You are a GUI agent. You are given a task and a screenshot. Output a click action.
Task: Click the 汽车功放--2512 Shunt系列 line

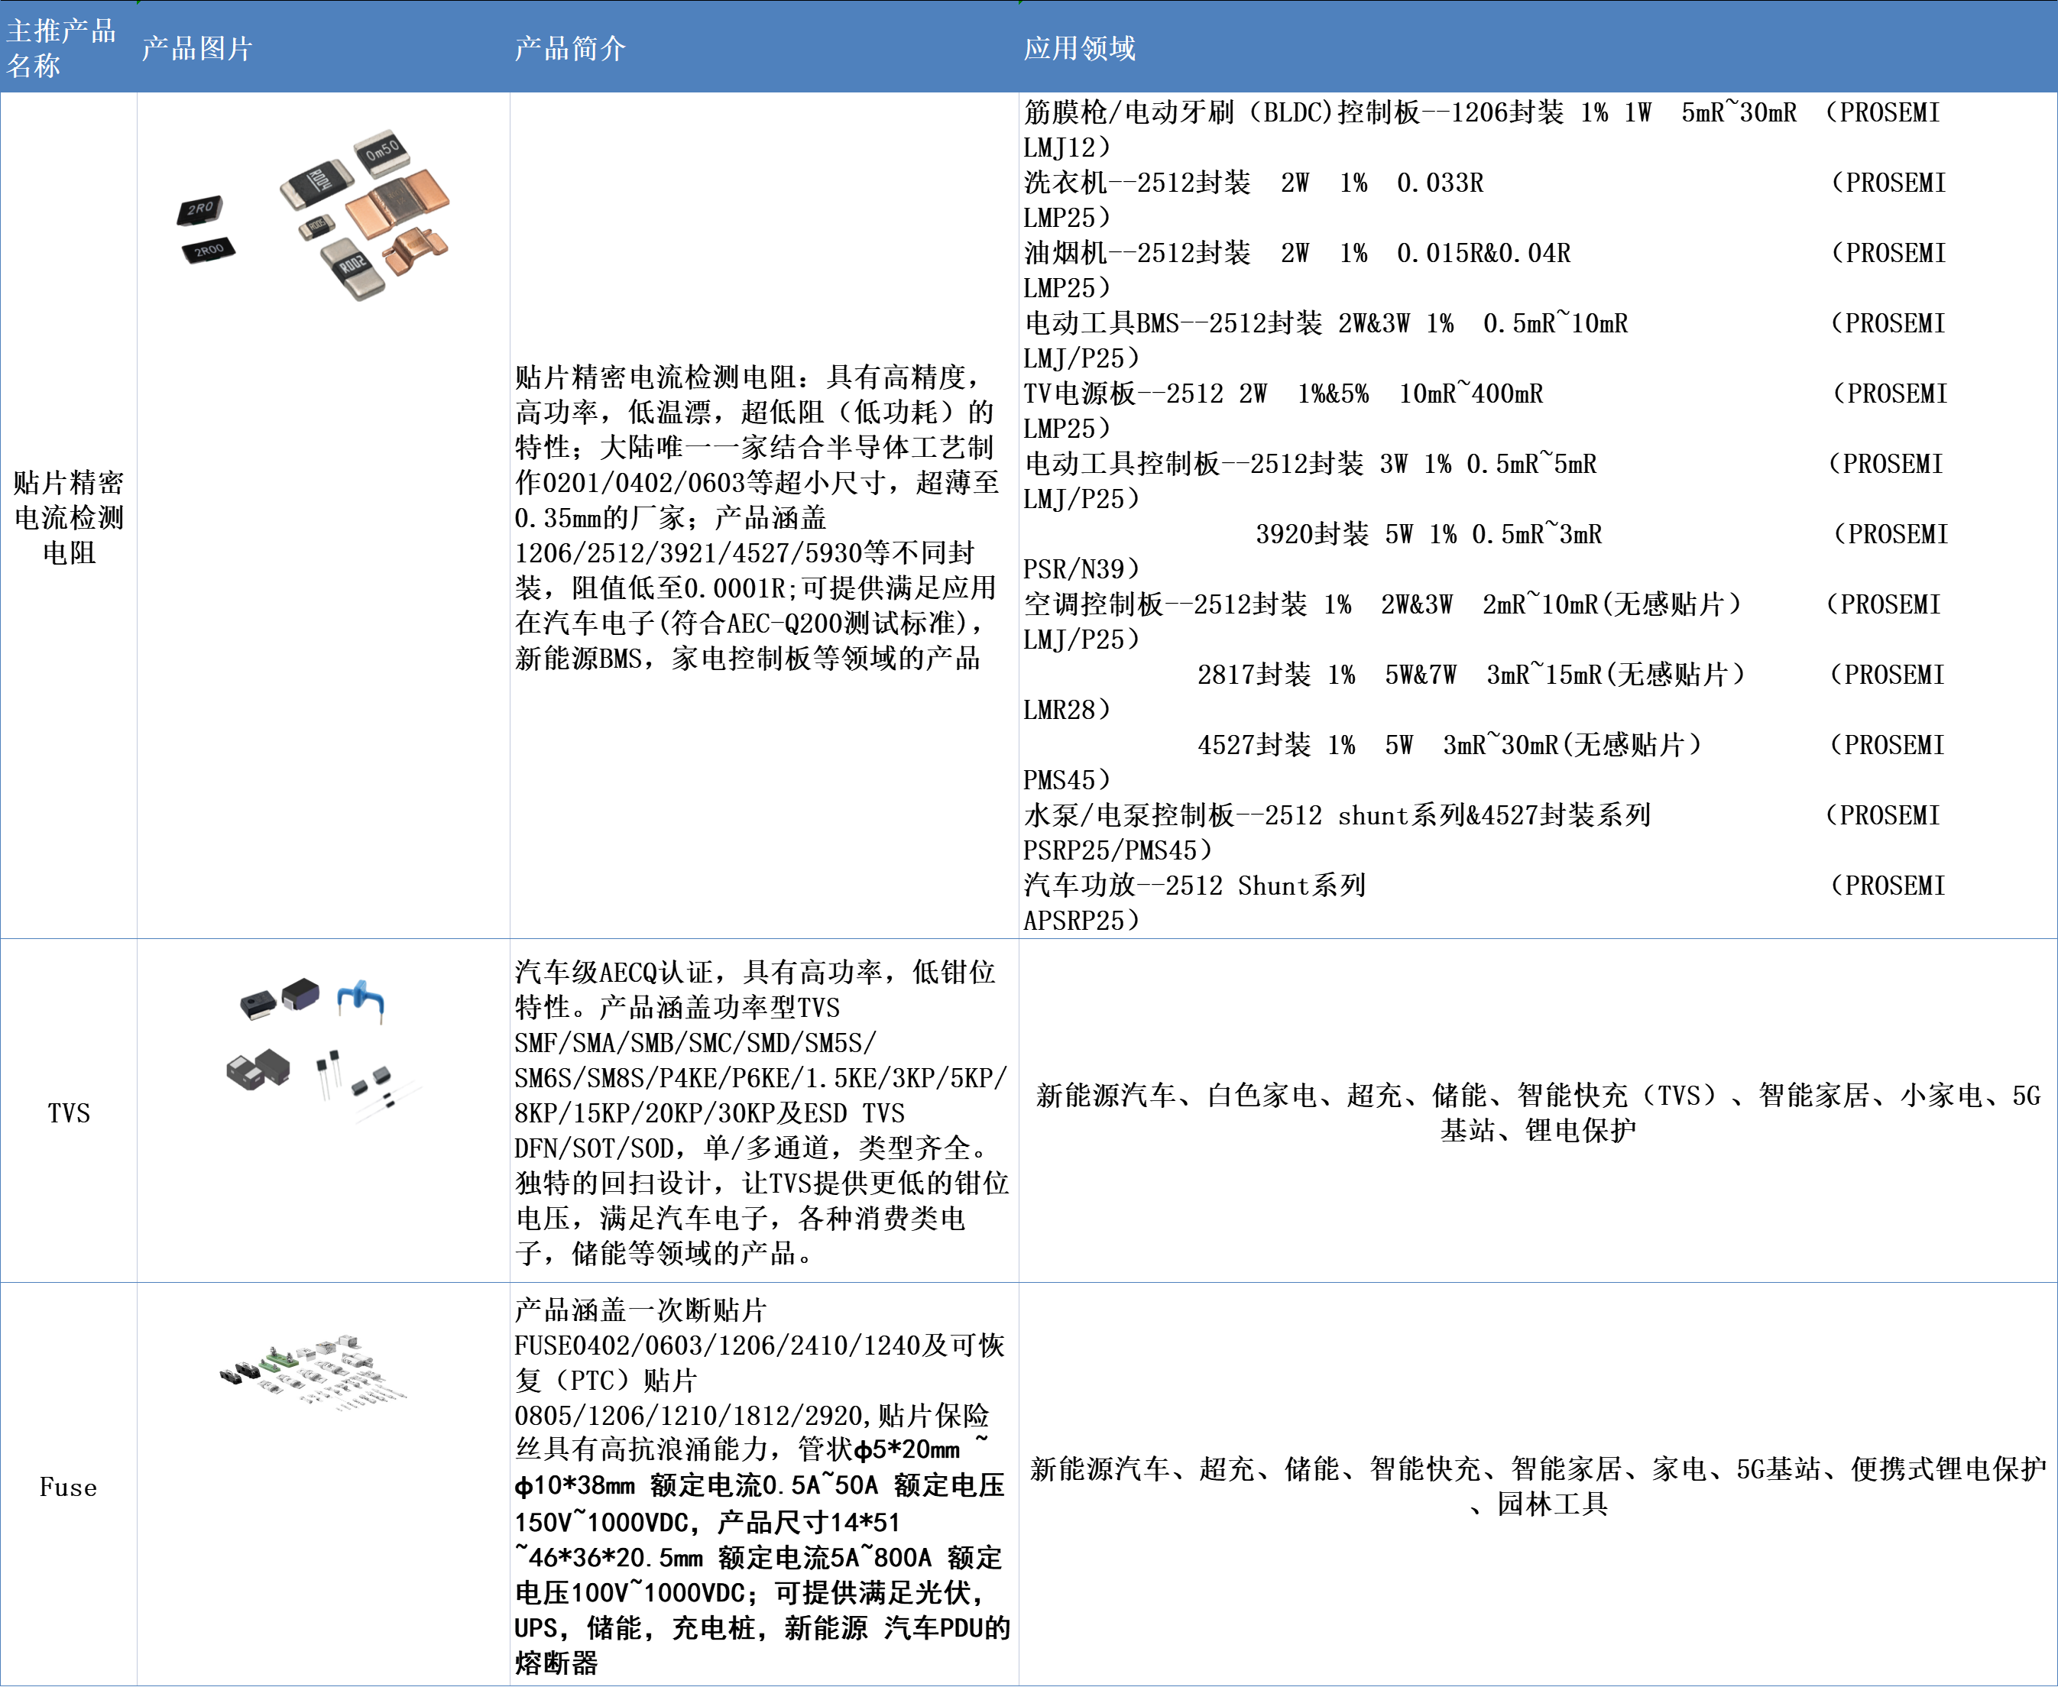click(x=1484, y=886)
